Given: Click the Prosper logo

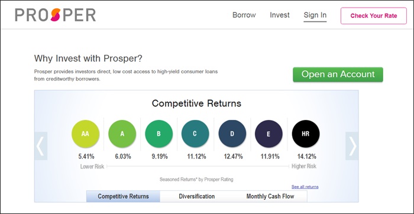Looking at the screenshot, I should tap(56, 15).
